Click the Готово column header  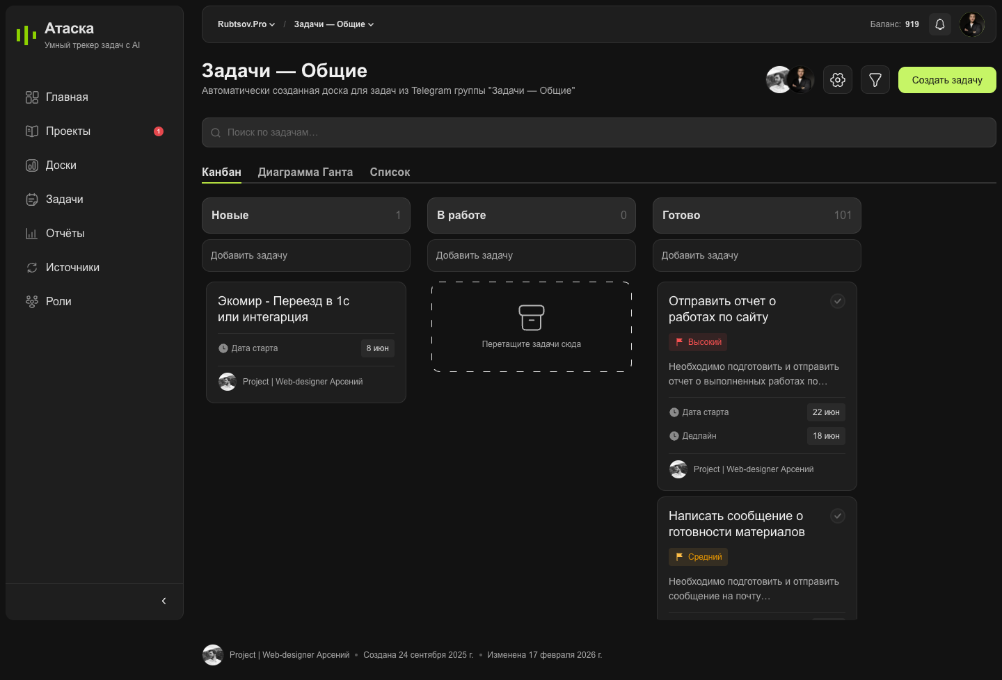click(757, 216)
